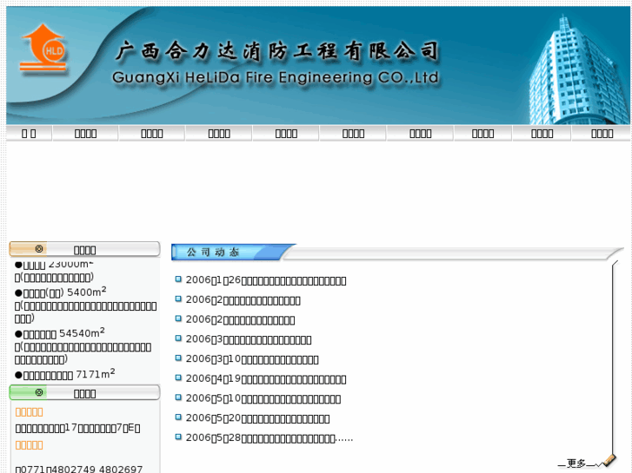
Task: Click the project entry showing 7171m²
Action: (x=65, y=374)
